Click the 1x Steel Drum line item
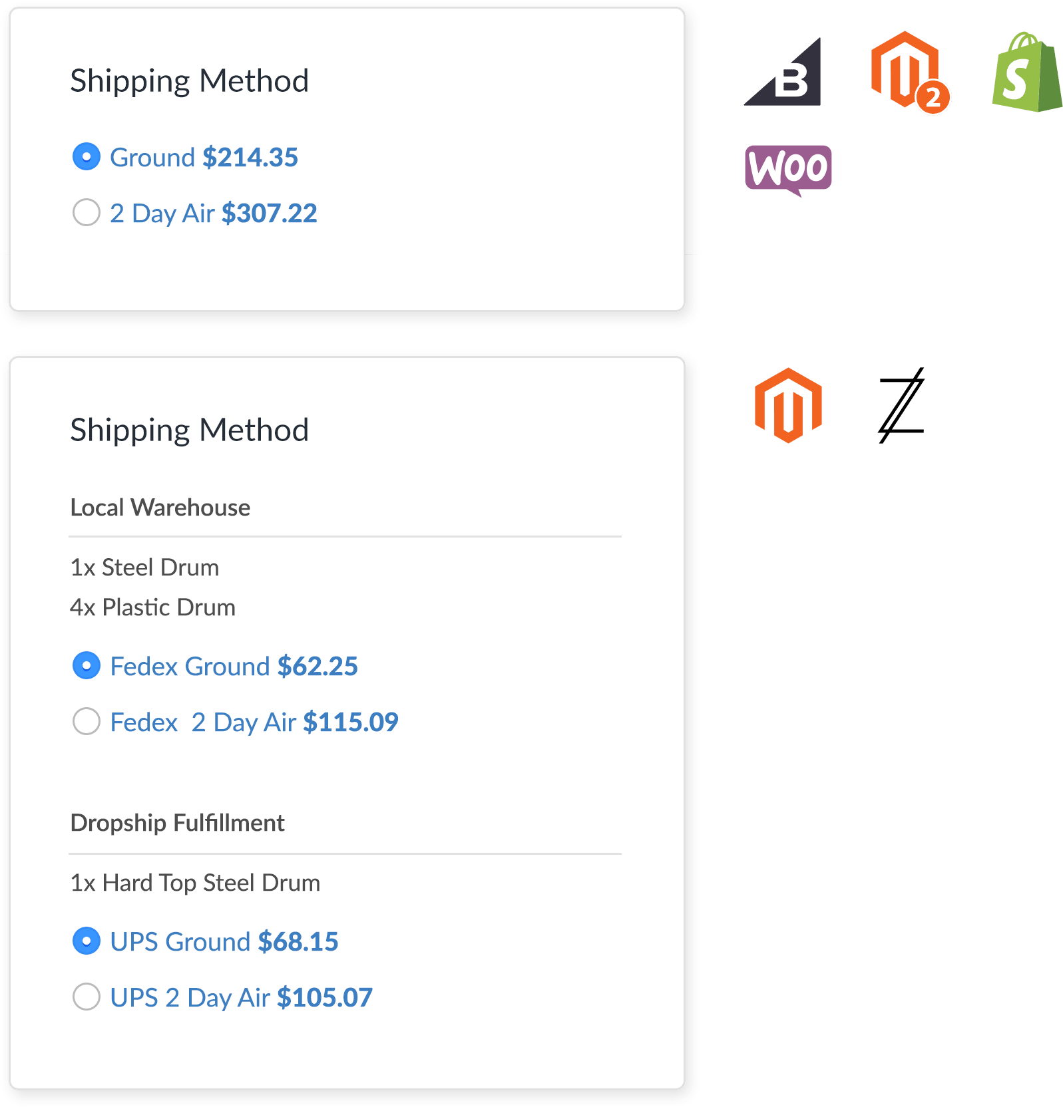1063x1107 pixels. [x=144, y=567]
